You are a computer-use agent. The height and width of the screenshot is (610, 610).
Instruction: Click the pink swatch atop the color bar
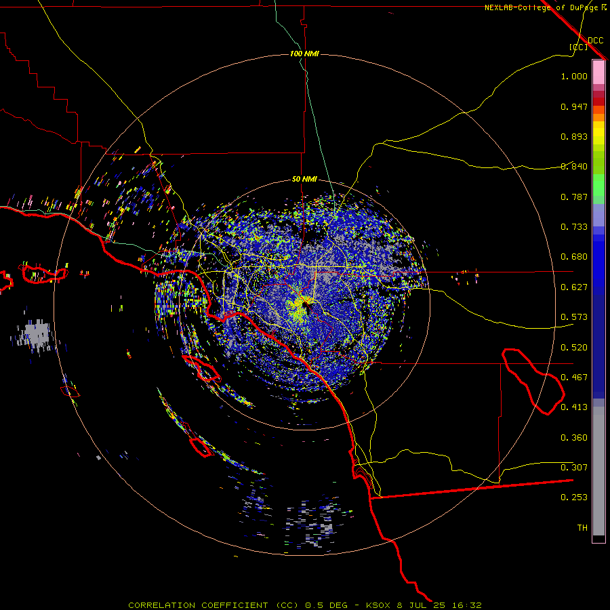[x=598, y=73]
